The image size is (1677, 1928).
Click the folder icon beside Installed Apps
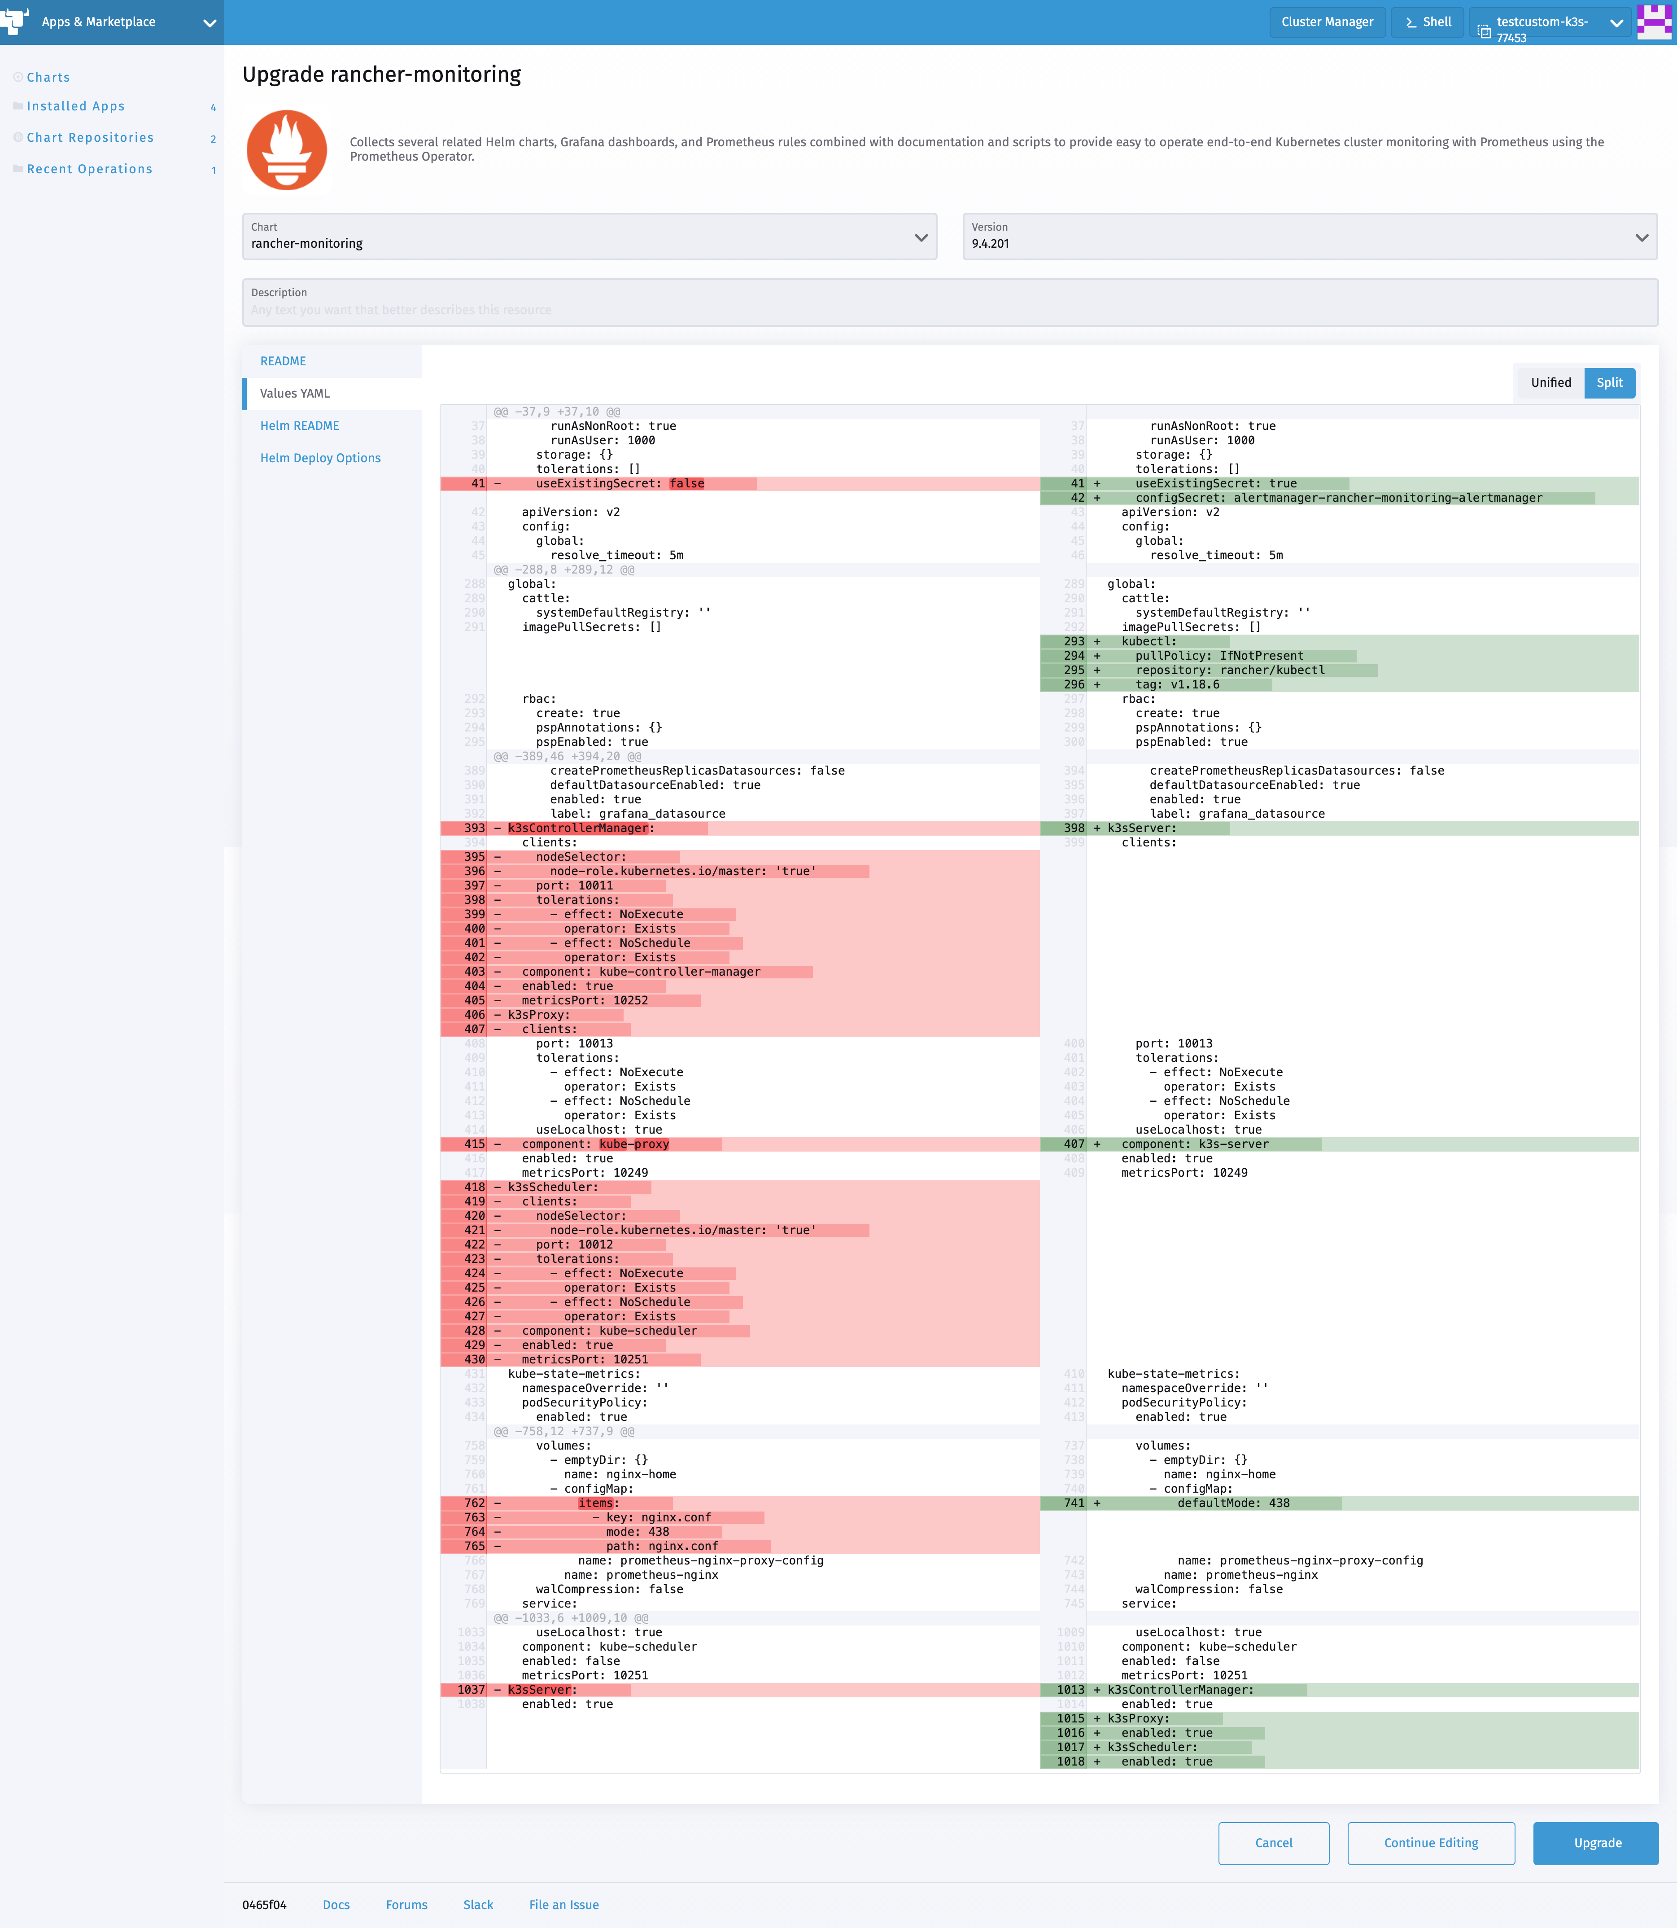click(x=17, y=106)
